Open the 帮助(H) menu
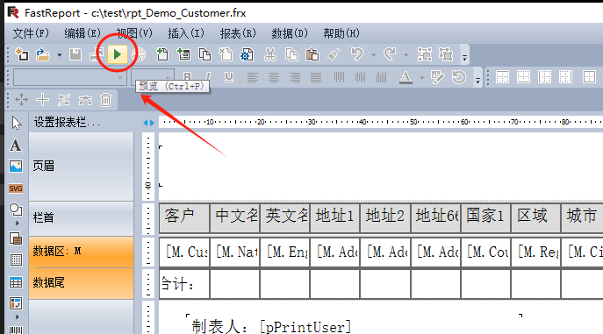 341,34
